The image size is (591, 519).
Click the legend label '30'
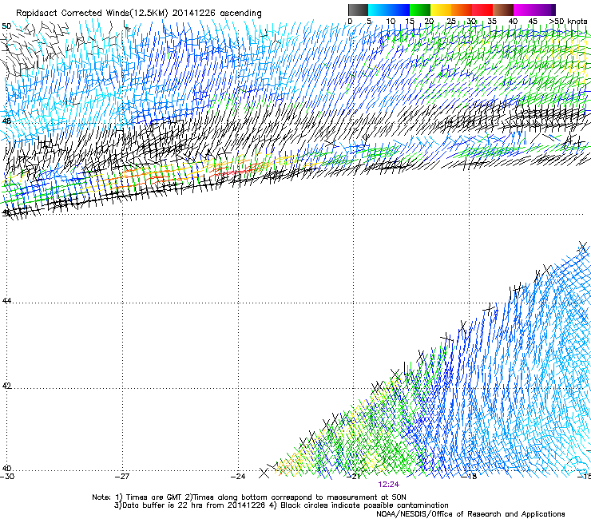(471, 22)
